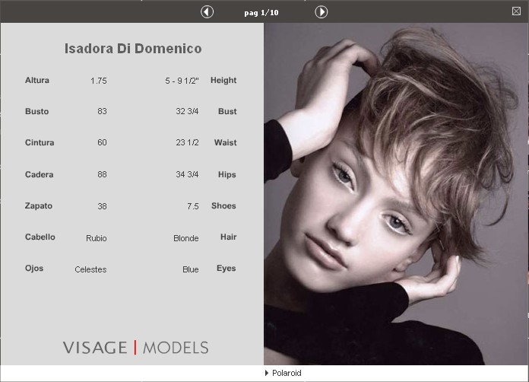Click the model's portrait photo
The height and width of the screenshot is (382, 529).
(x=396, y=194)
